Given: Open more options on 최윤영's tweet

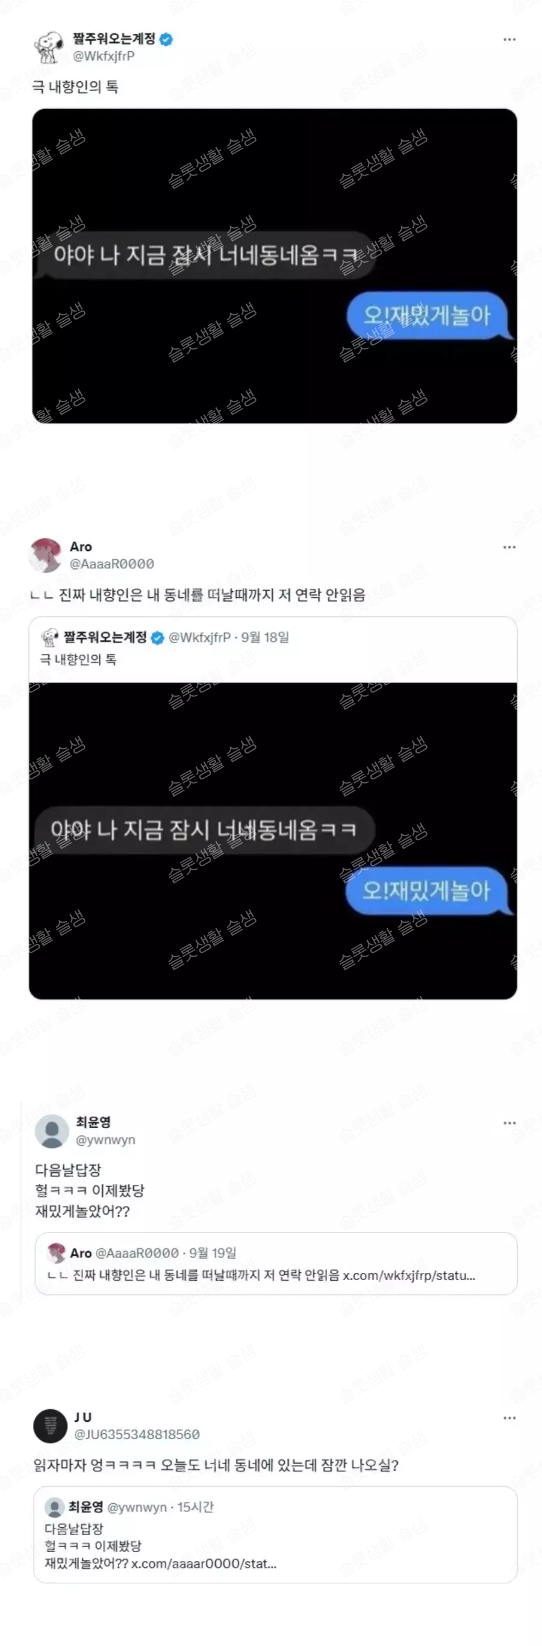Looking at the screenshot, I should [509, 1123].
